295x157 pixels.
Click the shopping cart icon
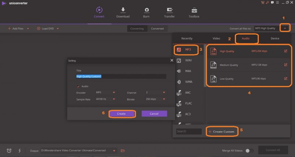pos(263,3)
